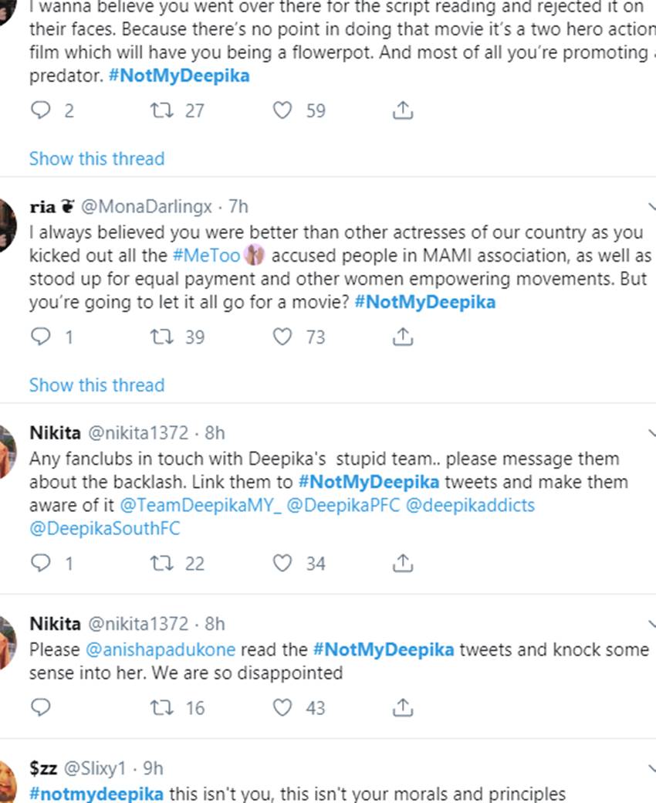
Task: Retweet Nikita's tweet mentioning @anishapadukone
Action: click(x=161, y=707)
